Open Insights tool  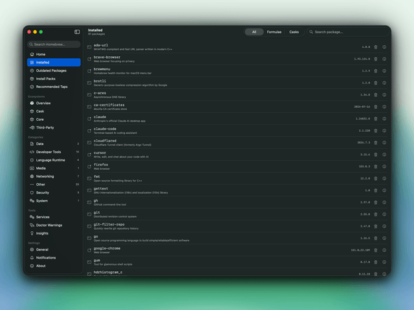point(54,233)
